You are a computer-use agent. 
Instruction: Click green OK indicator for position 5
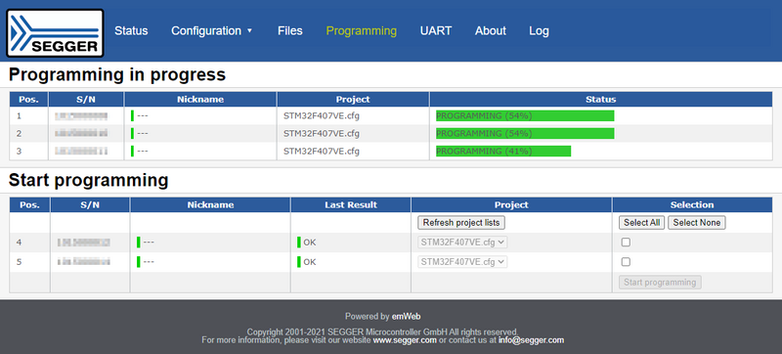(299, 262)
